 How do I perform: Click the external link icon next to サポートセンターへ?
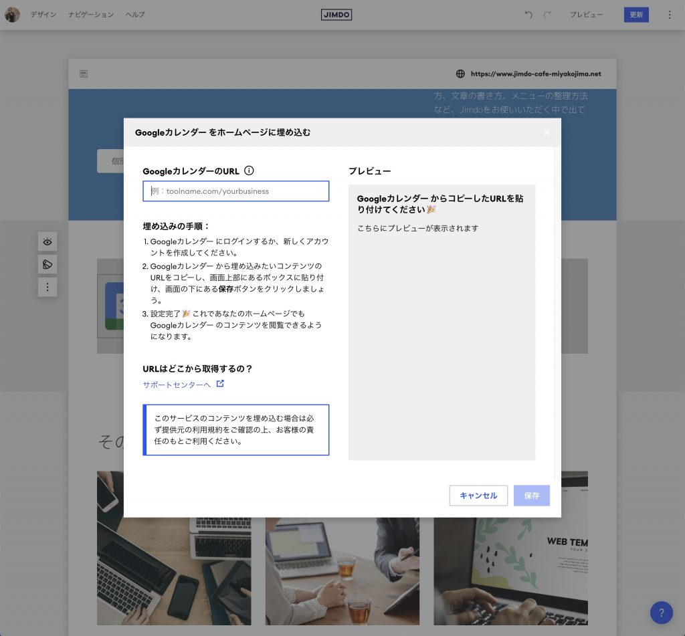pos(220,383)
